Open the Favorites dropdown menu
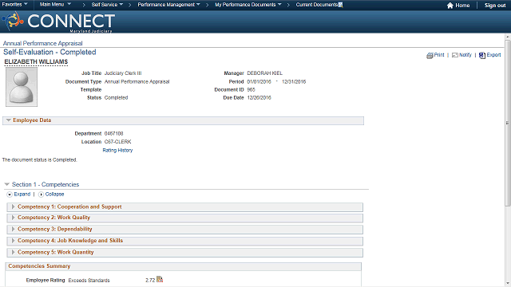Viewport: 511px width, 287px height. 14,5
